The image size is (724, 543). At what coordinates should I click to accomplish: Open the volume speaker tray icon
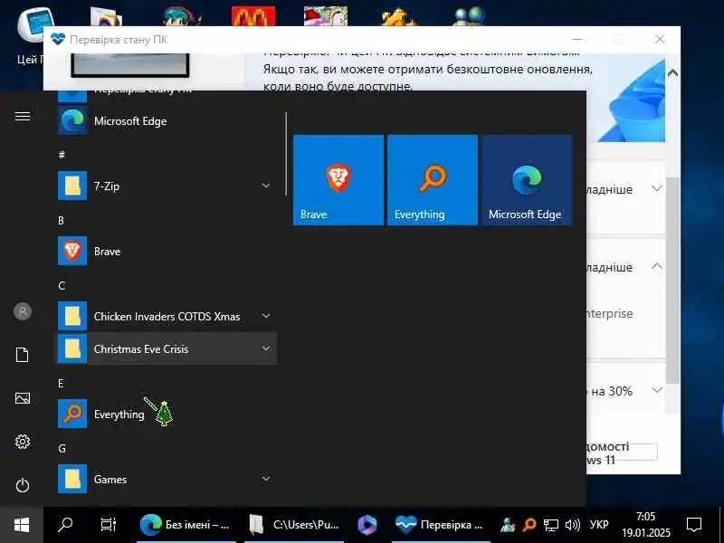pyautogui.click(x=572, y=525)
